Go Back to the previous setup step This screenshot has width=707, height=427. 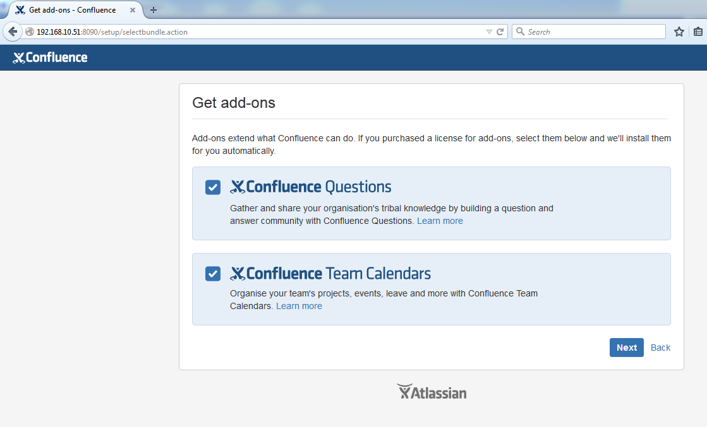tap(660, 348)
